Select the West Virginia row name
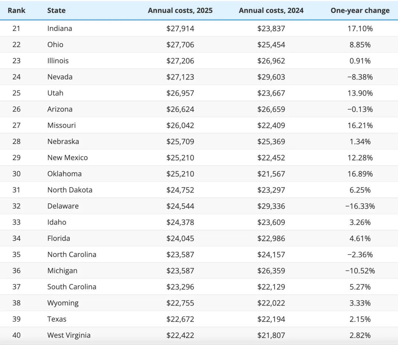This screenshot has width=398, height=345. [69, 335]
